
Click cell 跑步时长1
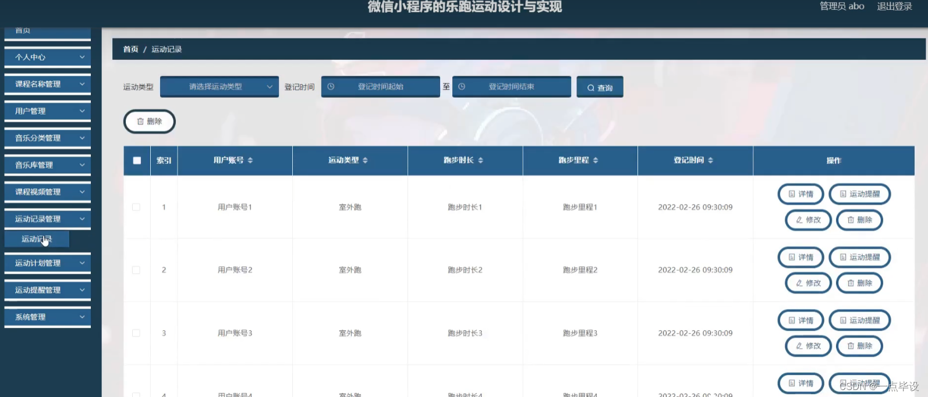point(465,207)
